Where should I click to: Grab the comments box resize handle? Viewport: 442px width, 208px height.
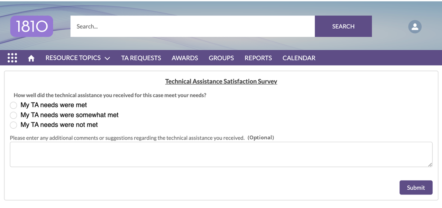pos(430,165)
